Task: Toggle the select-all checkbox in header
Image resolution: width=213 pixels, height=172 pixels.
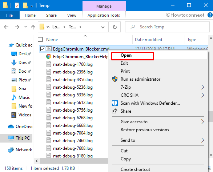Action: coord(40,40)
